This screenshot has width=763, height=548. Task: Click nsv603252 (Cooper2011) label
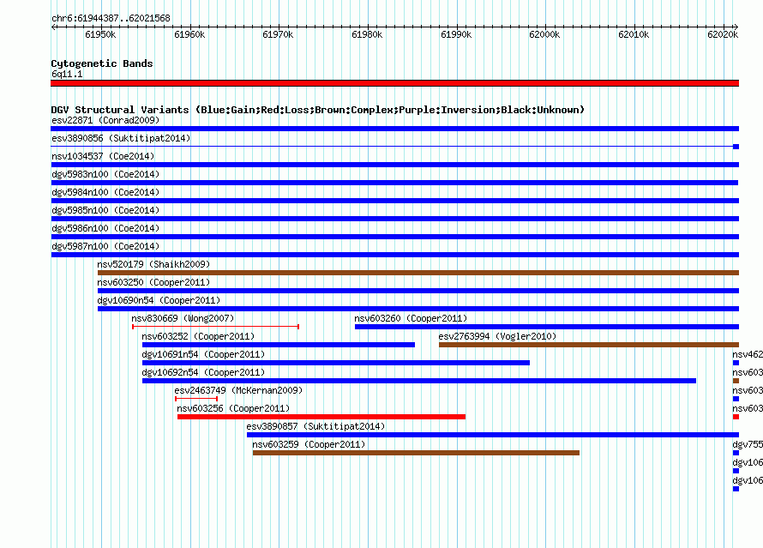[197, 336]
